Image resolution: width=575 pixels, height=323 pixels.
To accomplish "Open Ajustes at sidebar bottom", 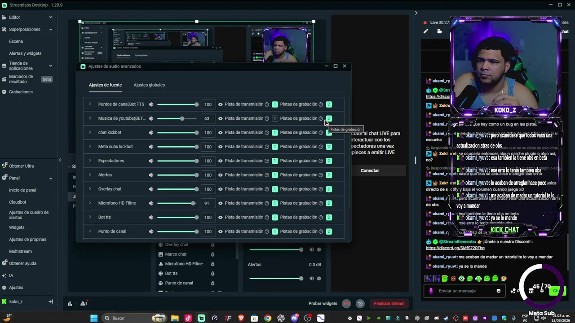I will click(x=16, y=288).
